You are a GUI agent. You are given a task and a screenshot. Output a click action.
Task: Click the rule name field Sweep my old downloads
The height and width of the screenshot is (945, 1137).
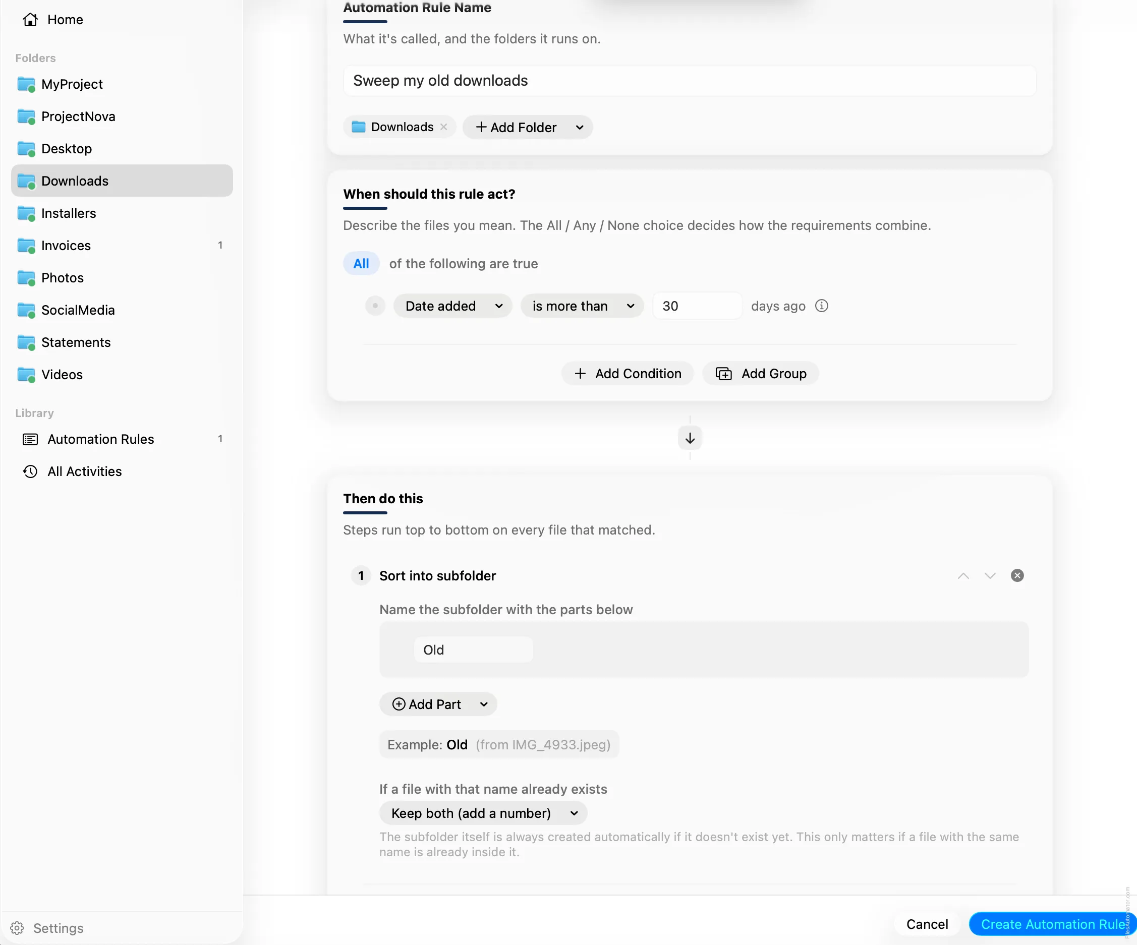tap(690, 81)
